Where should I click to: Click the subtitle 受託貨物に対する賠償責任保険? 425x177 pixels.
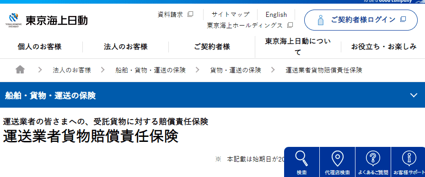click(x=151, y=122)
